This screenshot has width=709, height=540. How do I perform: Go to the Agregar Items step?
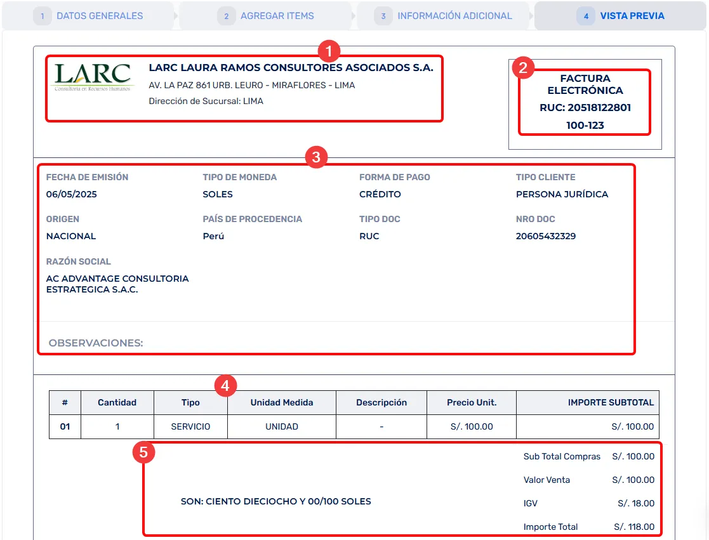(x=277, y=16)
